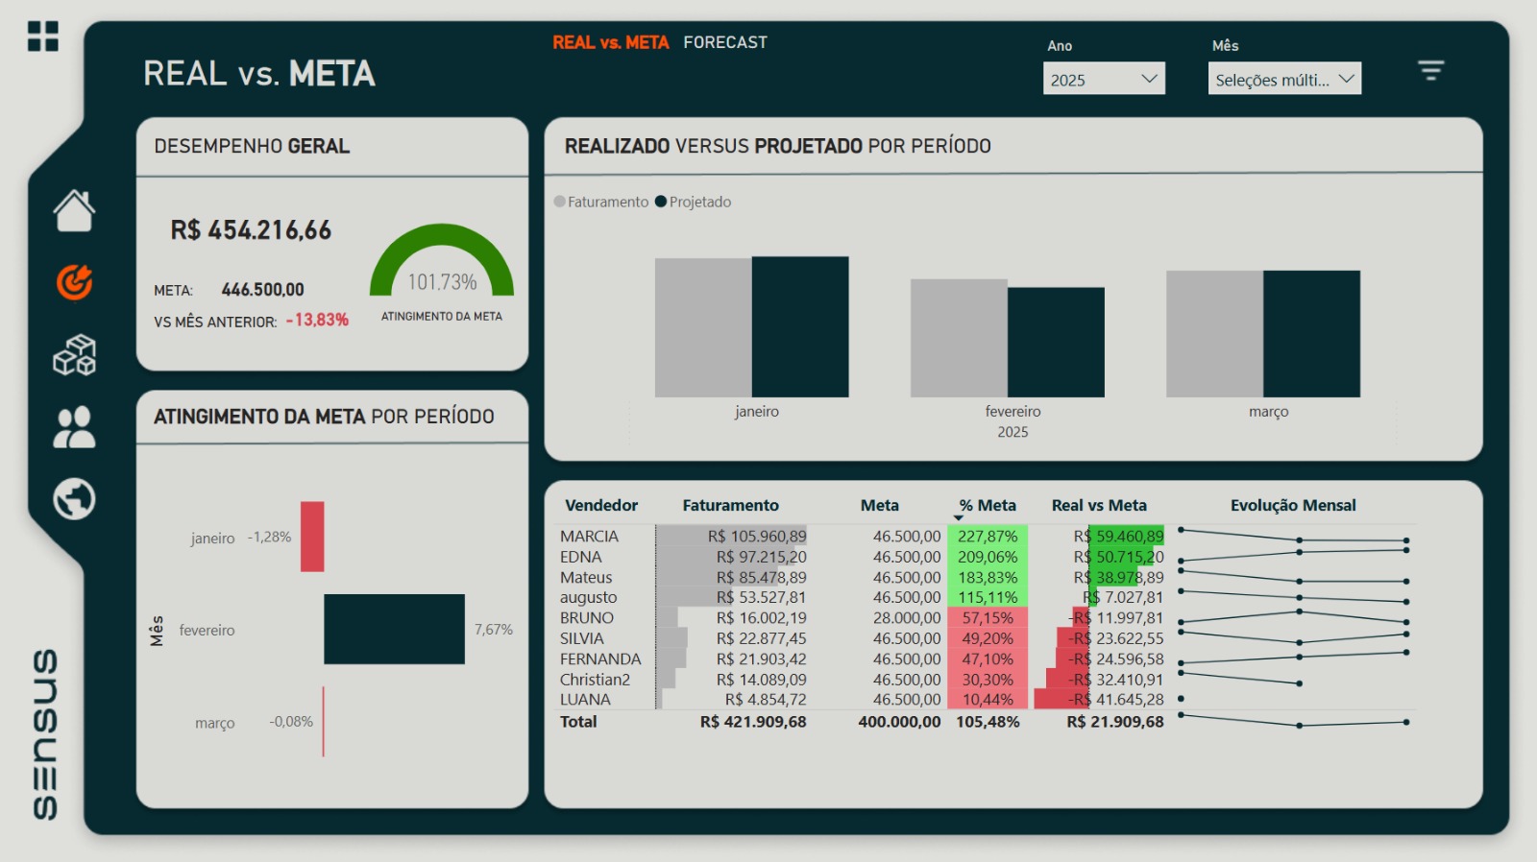The width and height of the screenshot is (1537, 862).
Task: Toggle the Faturamento legend item
Action: pos(602,202)
